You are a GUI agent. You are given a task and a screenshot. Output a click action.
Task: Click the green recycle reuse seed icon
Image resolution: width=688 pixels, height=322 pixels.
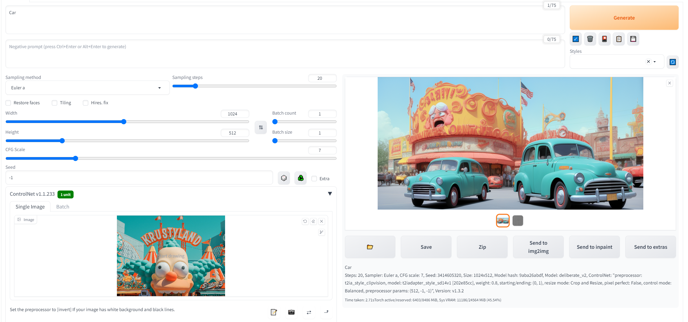[301, 178]
